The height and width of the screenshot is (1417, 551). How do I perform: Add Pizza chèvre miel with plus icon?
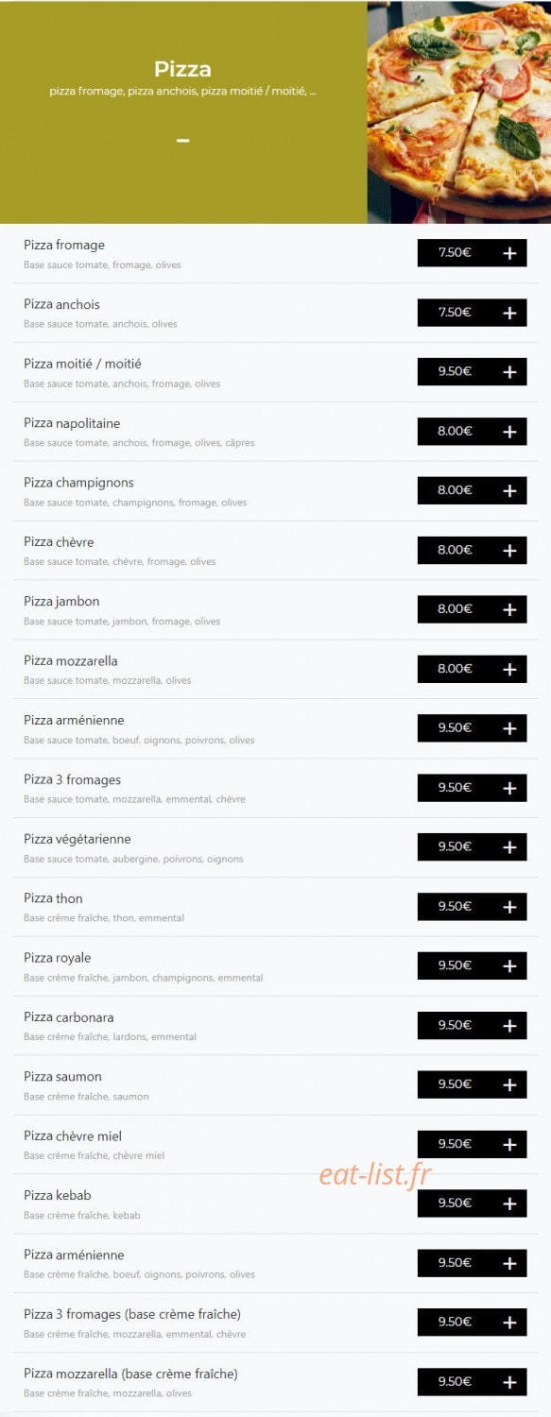509,1144
